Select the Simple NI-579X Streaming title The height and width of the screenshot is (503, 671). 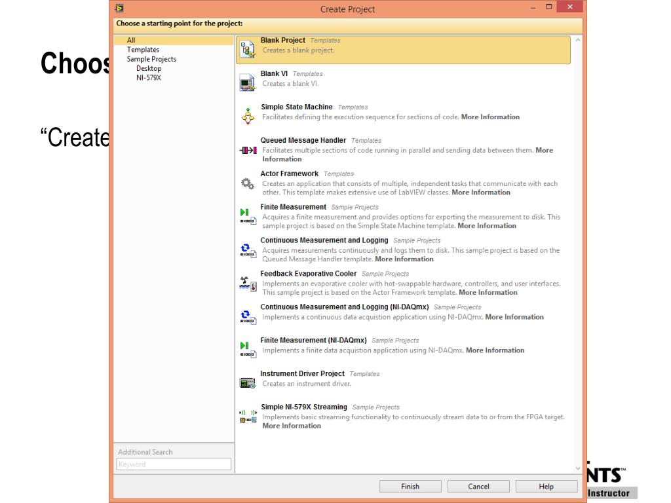click(304, 407)
